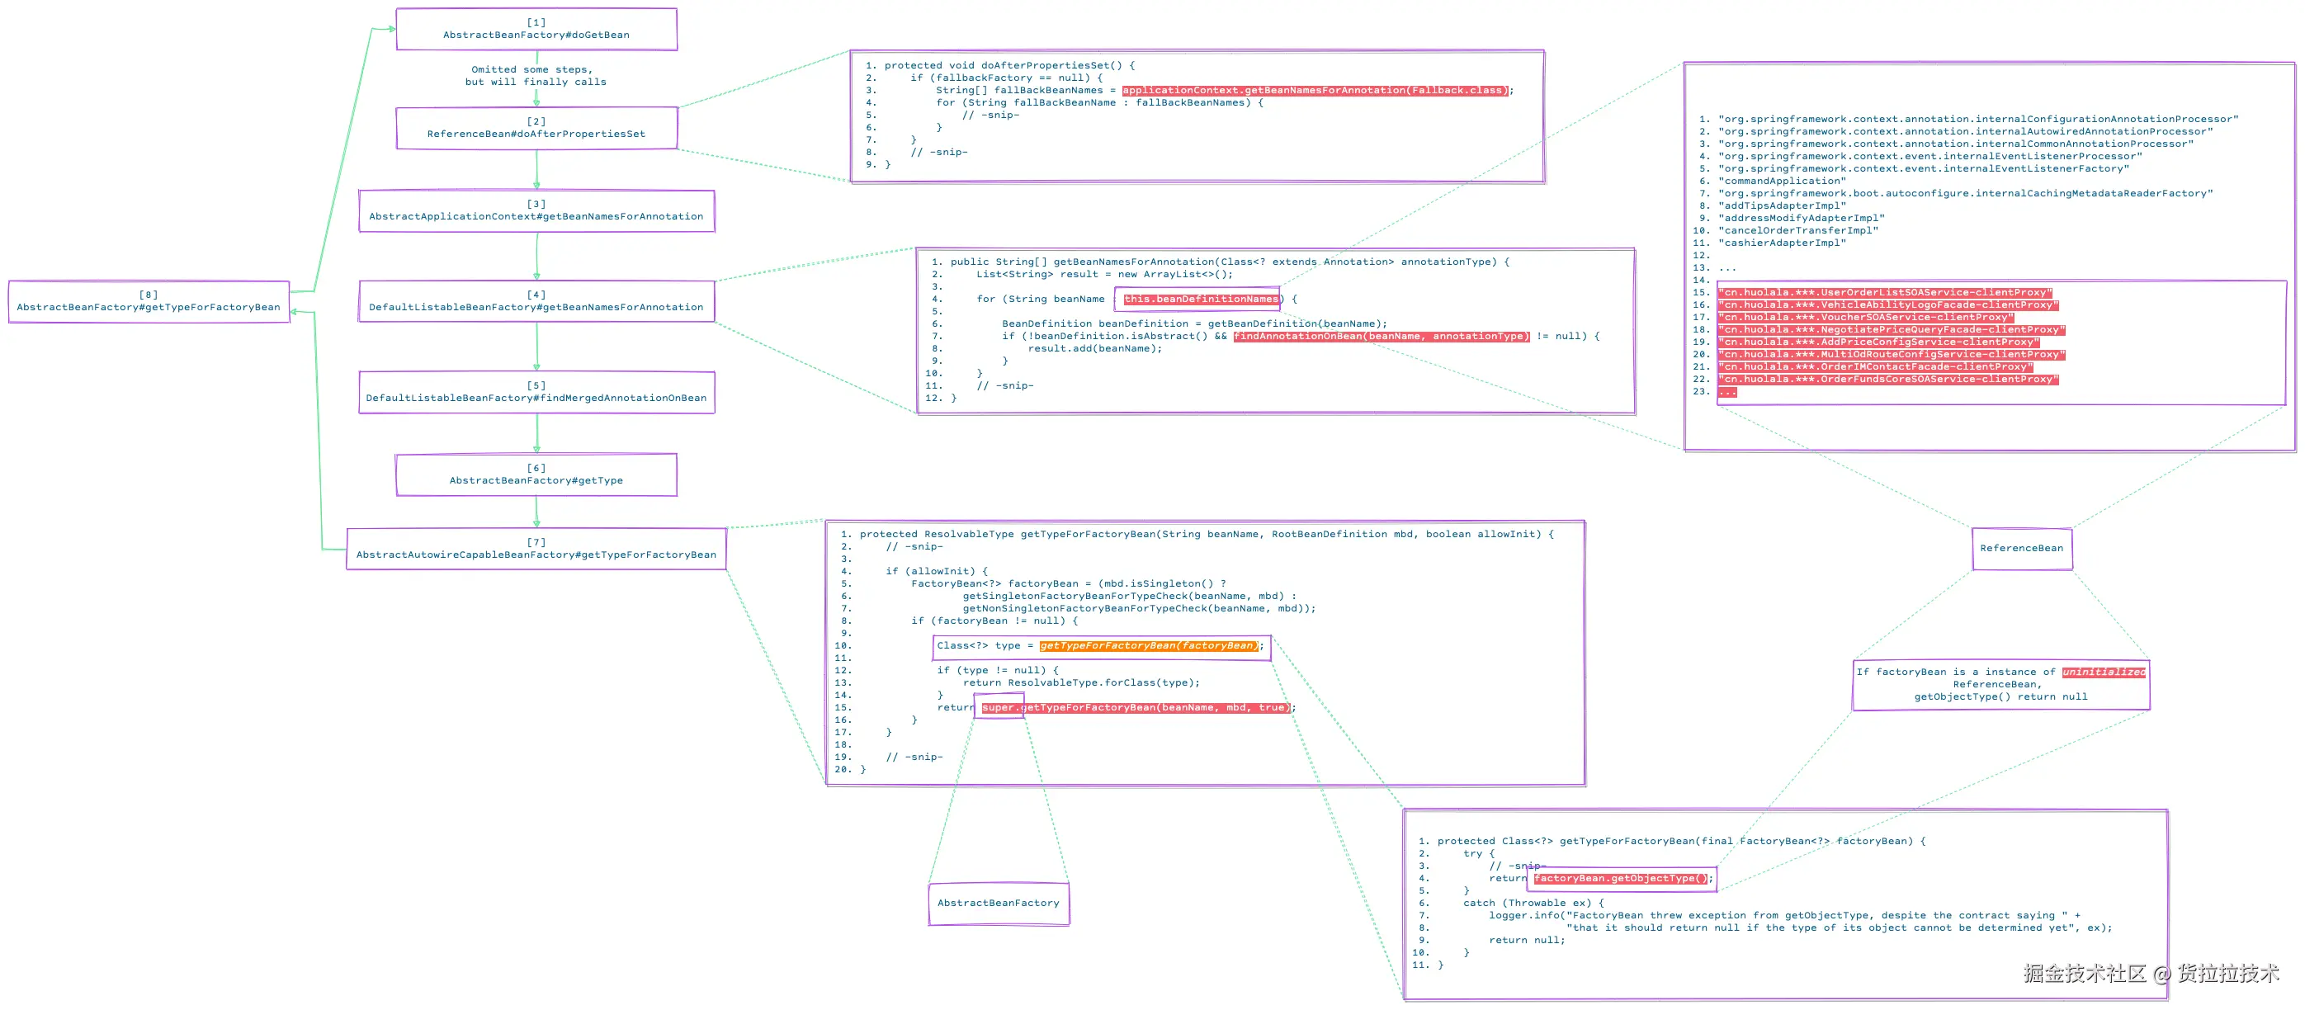Click the uninitialized ReferenceBean note box

pyautogui.click(x=2000, y=684)
